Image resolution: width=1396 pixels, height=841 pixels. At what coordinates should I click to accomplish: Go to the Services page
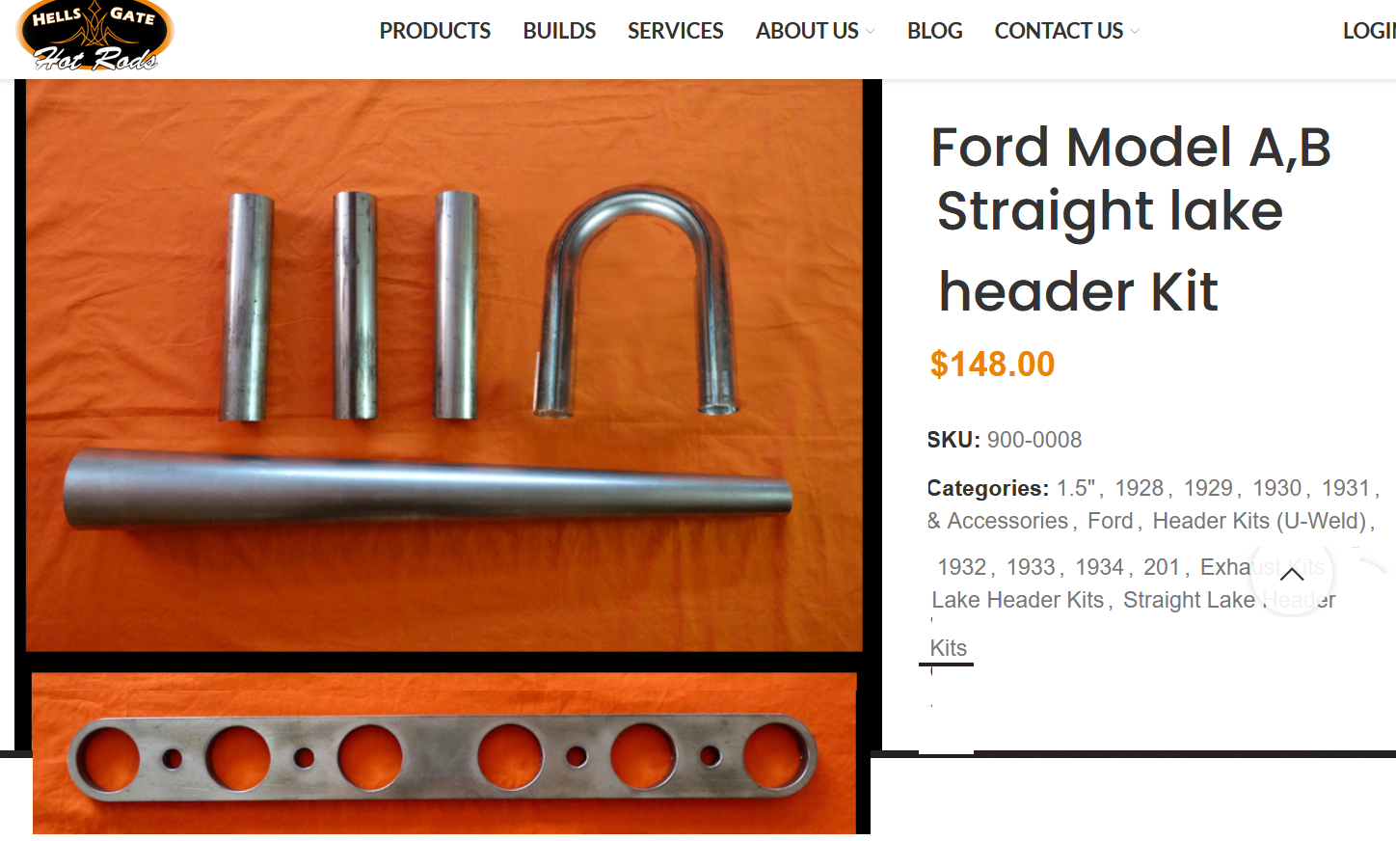tap(675, 31)
